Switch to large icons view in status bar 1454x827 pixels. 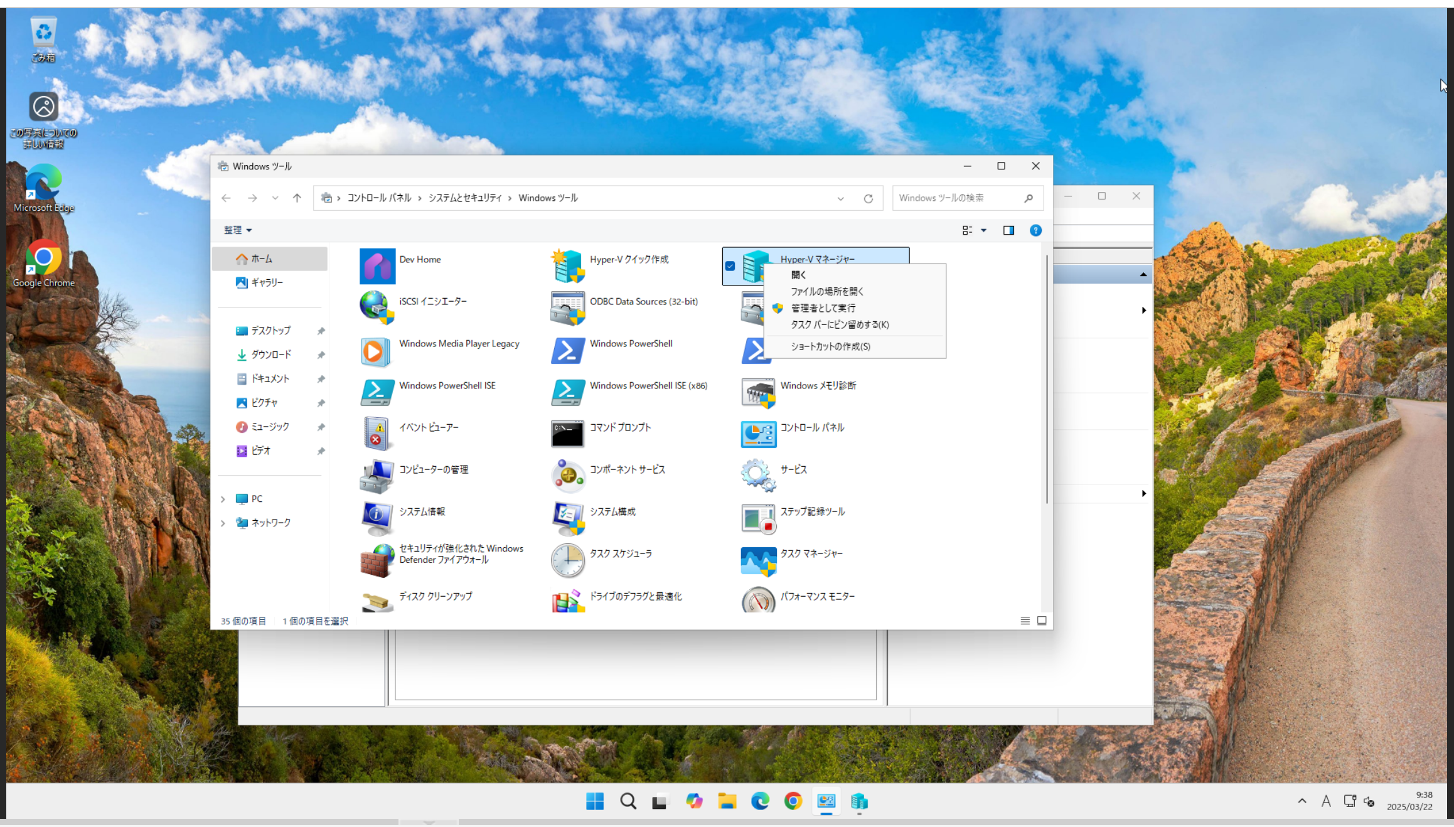[1042, 621]
